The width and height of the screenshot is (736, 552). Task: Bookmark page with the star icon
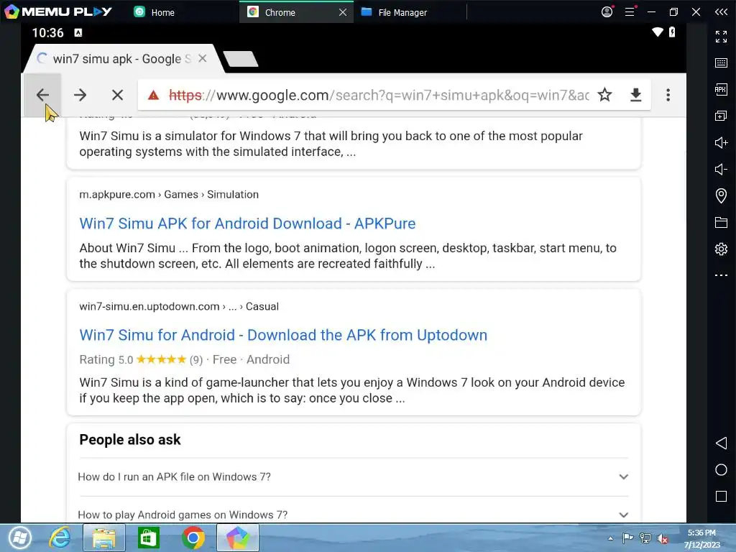click(x=604, y=95)
